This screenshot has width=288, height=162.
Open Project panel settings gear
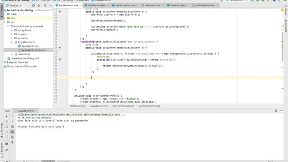[x=45, y=5]
